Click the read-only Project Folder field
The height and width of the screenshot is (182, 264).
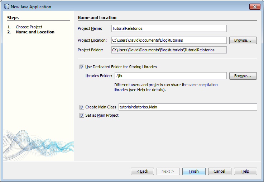169,50
